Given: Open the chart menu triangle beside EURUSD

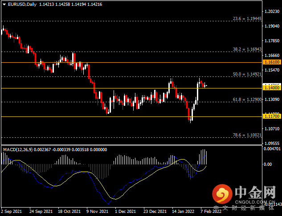Looking at the screenshot, I should (x=4, y=4).
